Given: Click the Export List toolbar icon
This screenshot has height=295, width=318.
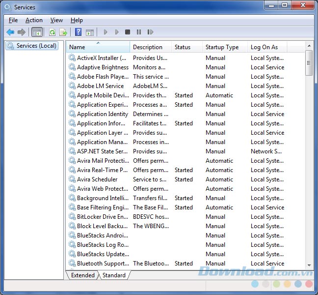Looking at the screenshot, I should (63, 32).
